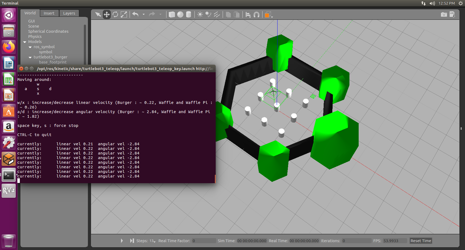Collapse the Models tree branch
The height and width of the screenshot is (250, 465).
(x=25, y=42)
